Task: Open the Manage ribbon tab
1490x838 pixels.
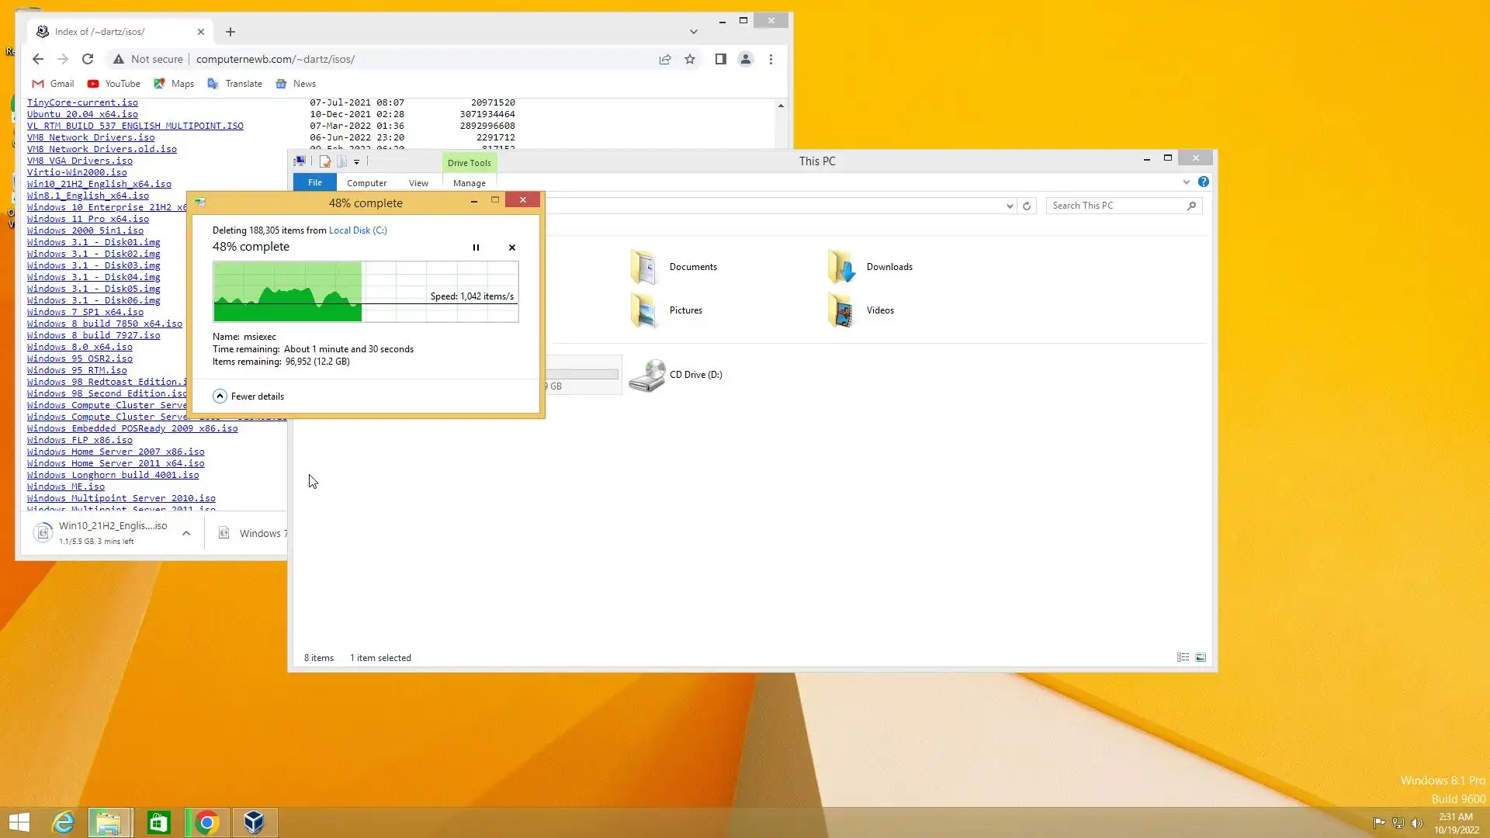Action: tap(469, 183)
